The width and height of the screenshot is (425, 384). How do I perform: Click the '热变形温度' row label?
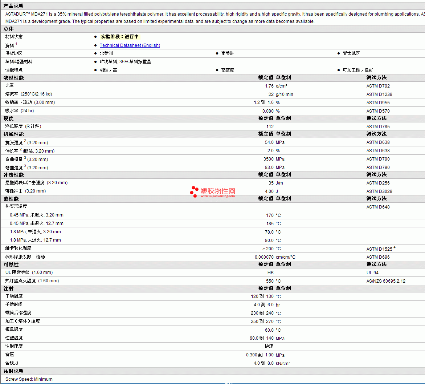pos(16,206)
